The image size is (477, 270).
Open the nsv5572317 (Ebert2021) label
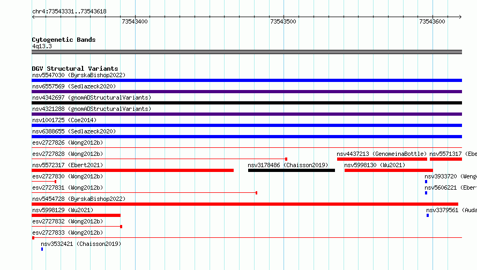[68, 165]
